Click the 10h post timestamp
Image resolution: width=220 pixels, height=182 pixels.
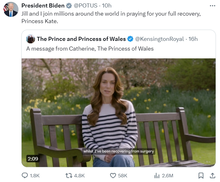107,6
